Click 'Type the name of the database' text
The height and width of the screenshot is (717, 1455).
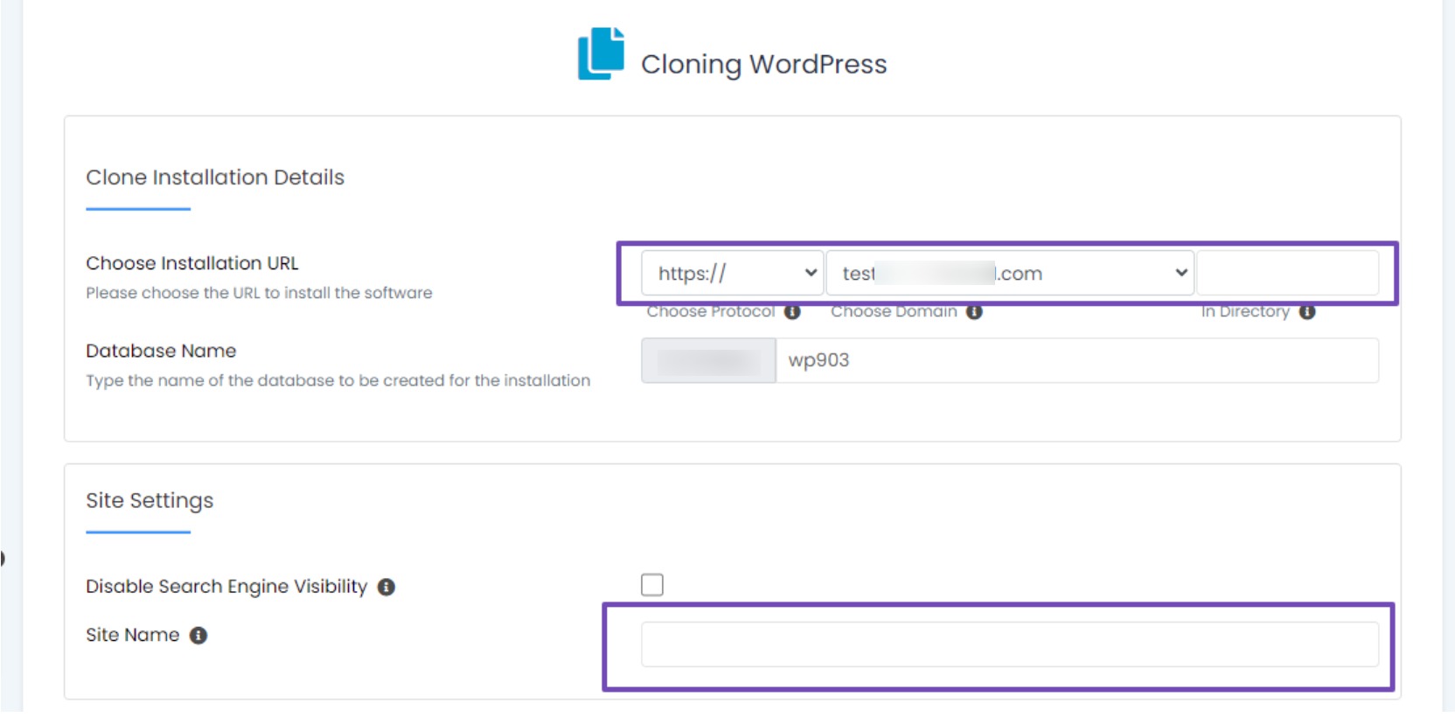(x=338, y=380)
